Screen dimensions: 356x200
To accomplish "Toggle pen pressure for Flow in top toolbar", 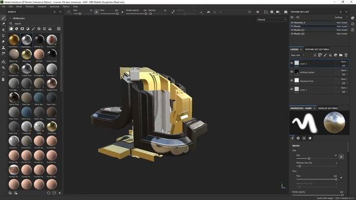I will tap(122, 12).
